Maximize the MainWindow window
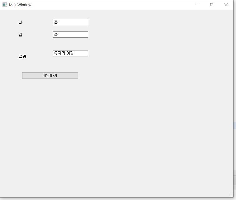The width and height of the screenshot is (236, 200). (212, 5)
